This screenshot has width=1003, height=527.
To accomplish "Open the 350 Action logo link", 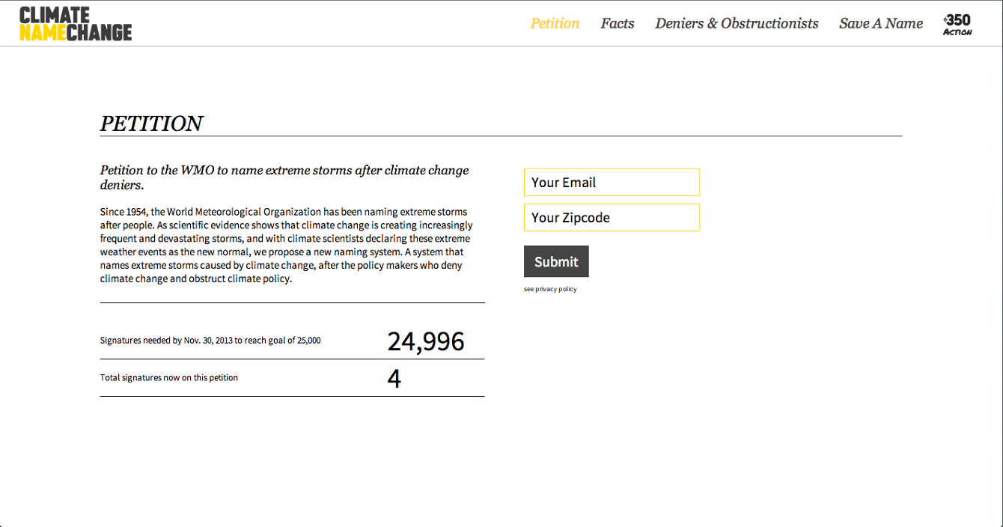I will point(958,25).
